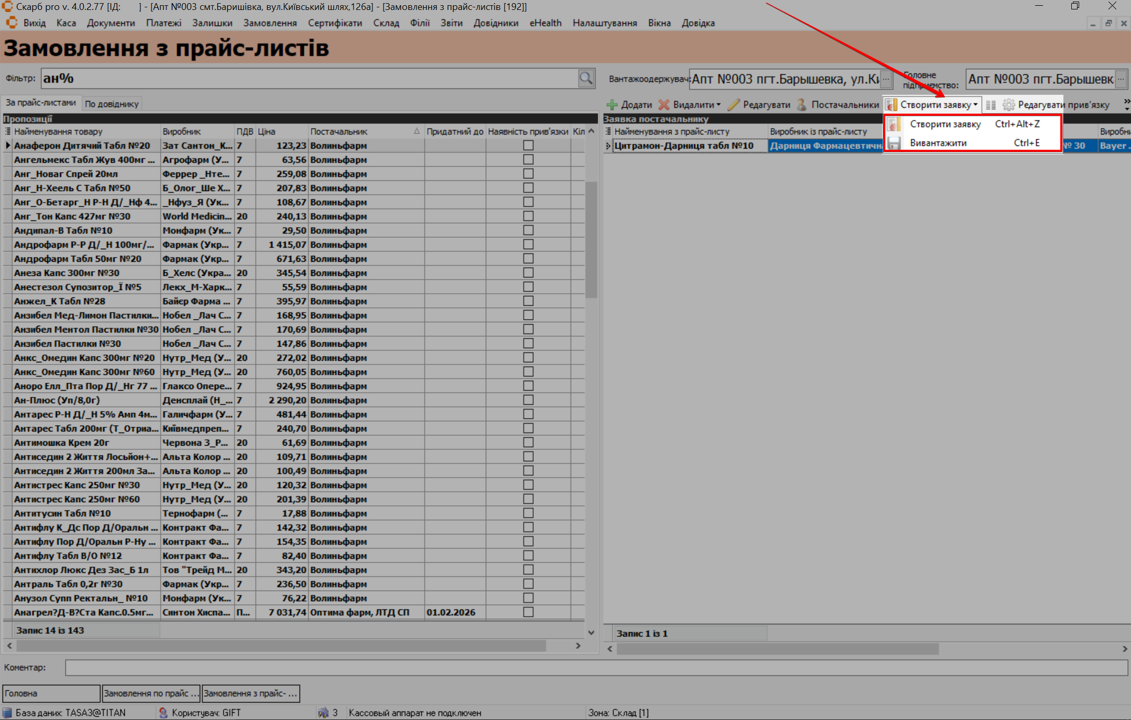Screen dimensions: 1131x720
Task: Toggle binding checkbox for Андипал-В Табл №10
Action: tap(528, 230)
